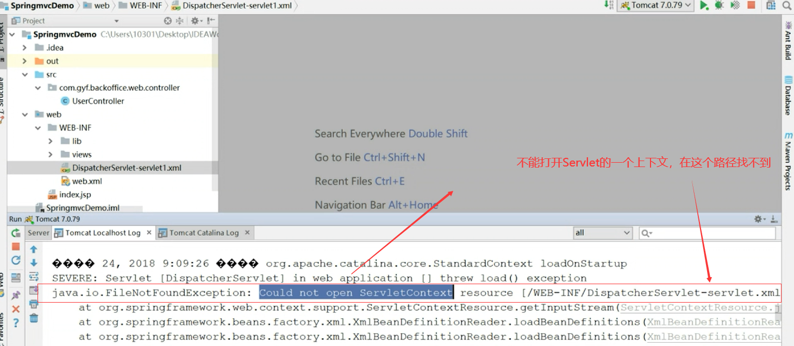
Task: Hide Project panel with the arrow-bar icon
Action: pyautogui.click(x=210, y=21)
